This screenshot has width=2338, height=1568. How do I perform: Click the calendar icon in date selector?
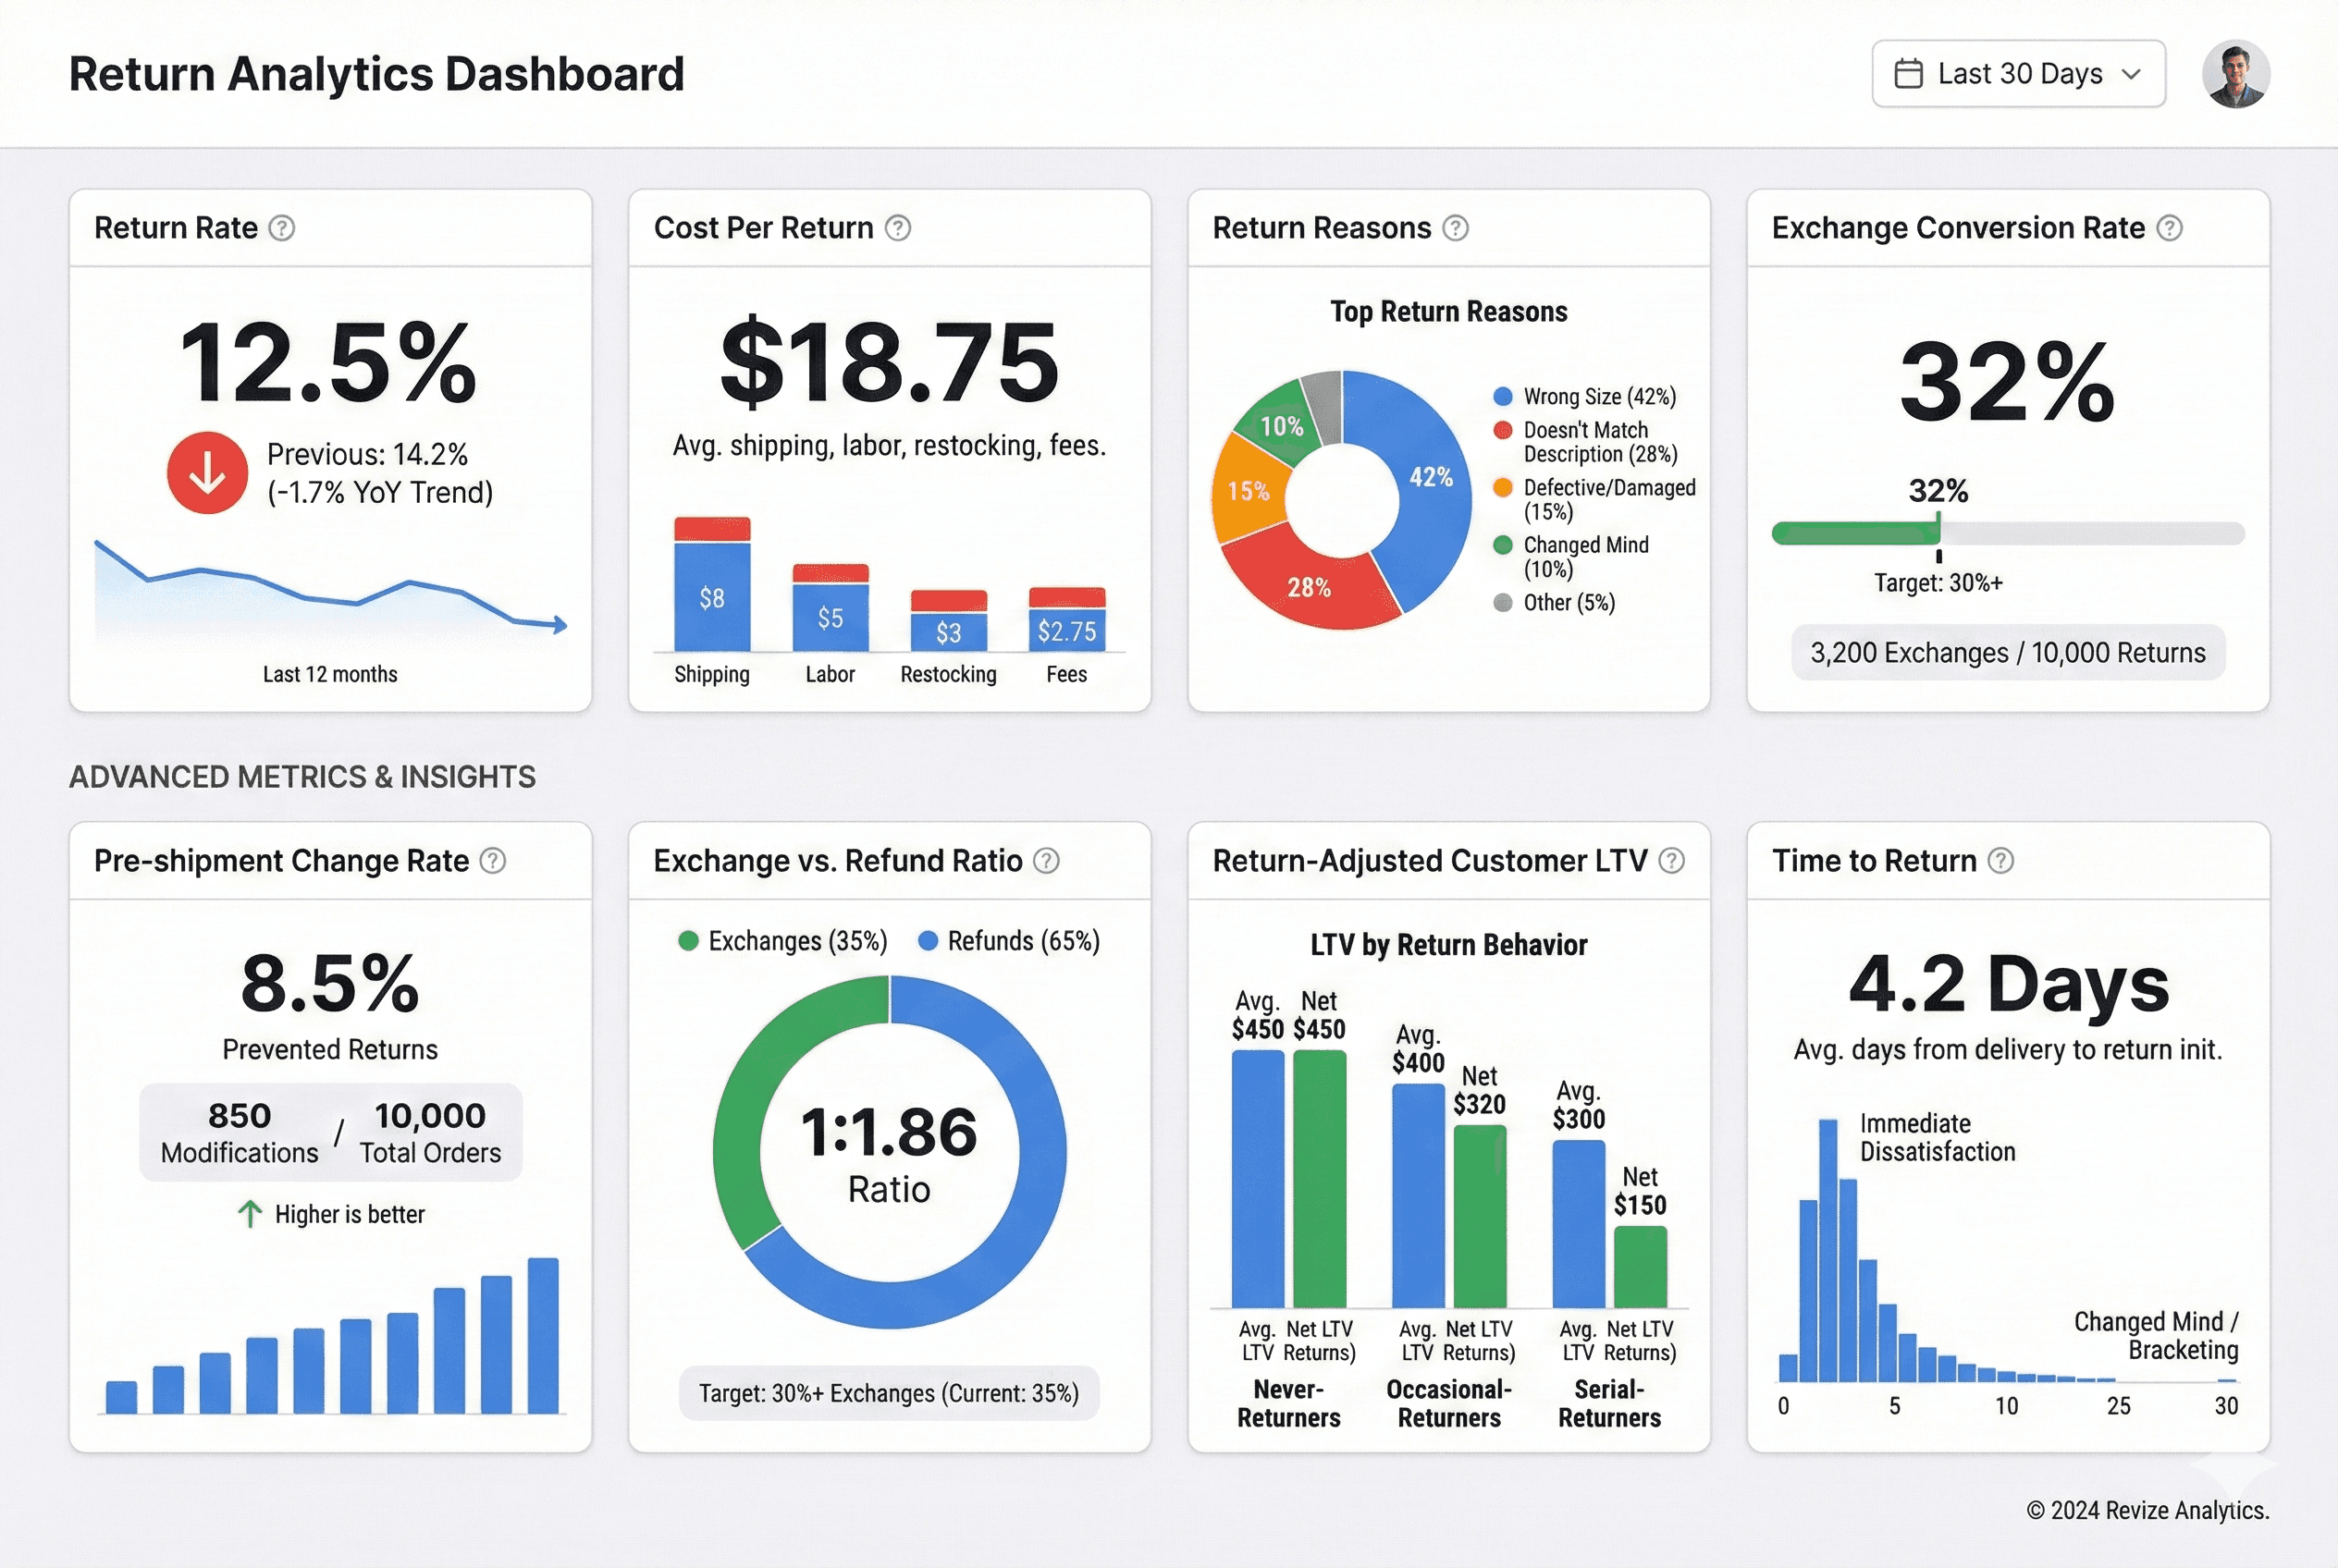tap(1909, 72)
